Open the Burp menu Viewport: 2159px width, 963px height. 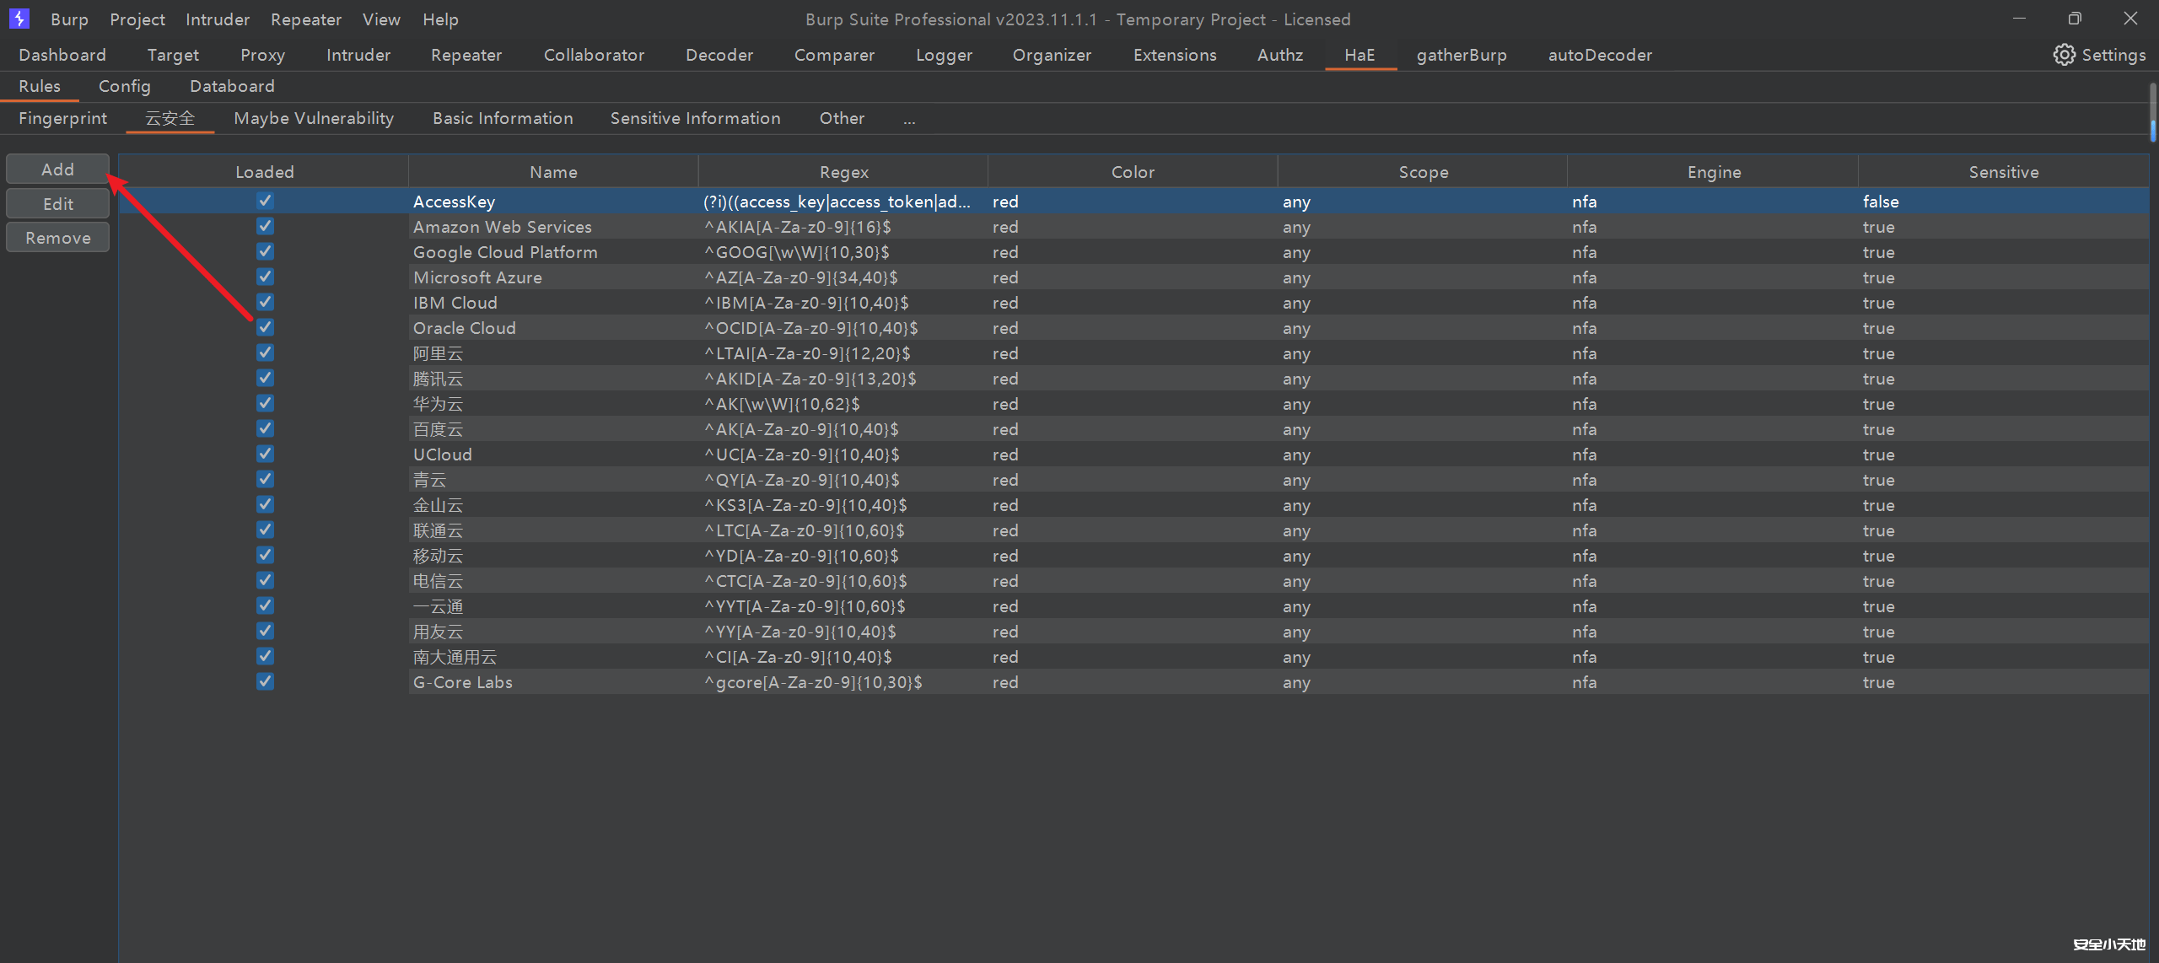[x=69, y=19]
